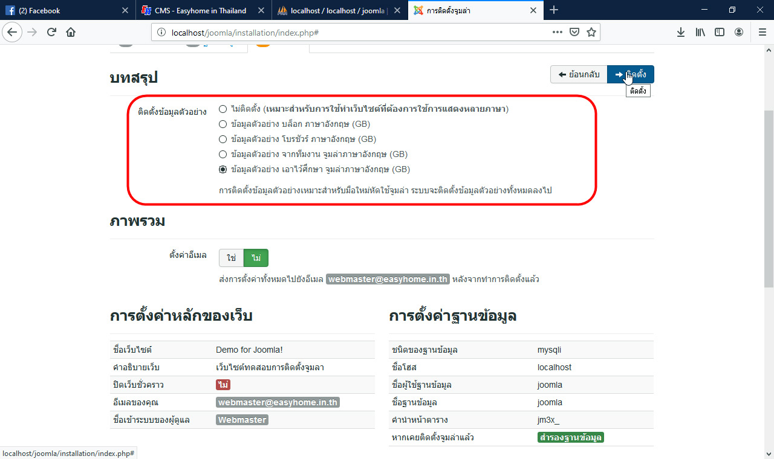Switch to the CMS - Easyhome tab

[200, 10]
